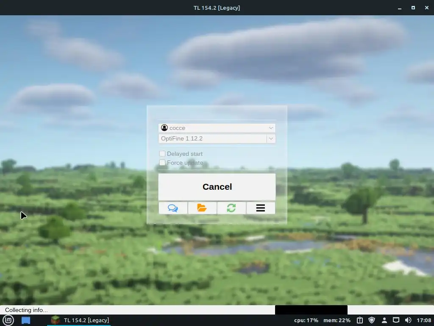Open the network tray icon
This screenshot has width=434, height=326.
(x=396, y=320)
